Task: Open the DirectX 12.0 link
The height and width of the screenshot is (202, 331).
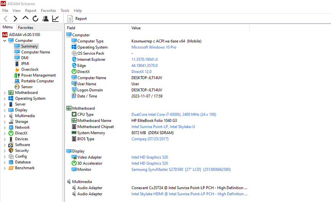Action: [x=142, y=72]
